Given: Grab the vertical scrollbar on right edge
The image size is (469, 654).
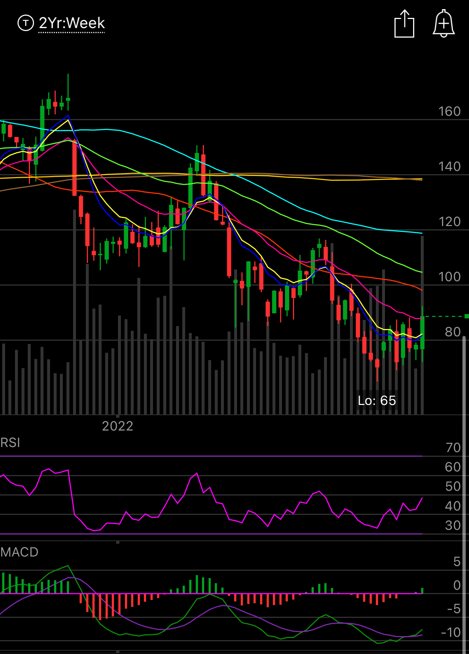Looking at the screenshot, I should pos(464,495).
